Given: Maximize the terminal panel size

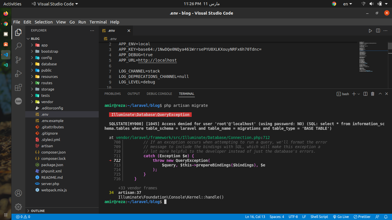Looking at the screenshot, I should coord(380,94).
